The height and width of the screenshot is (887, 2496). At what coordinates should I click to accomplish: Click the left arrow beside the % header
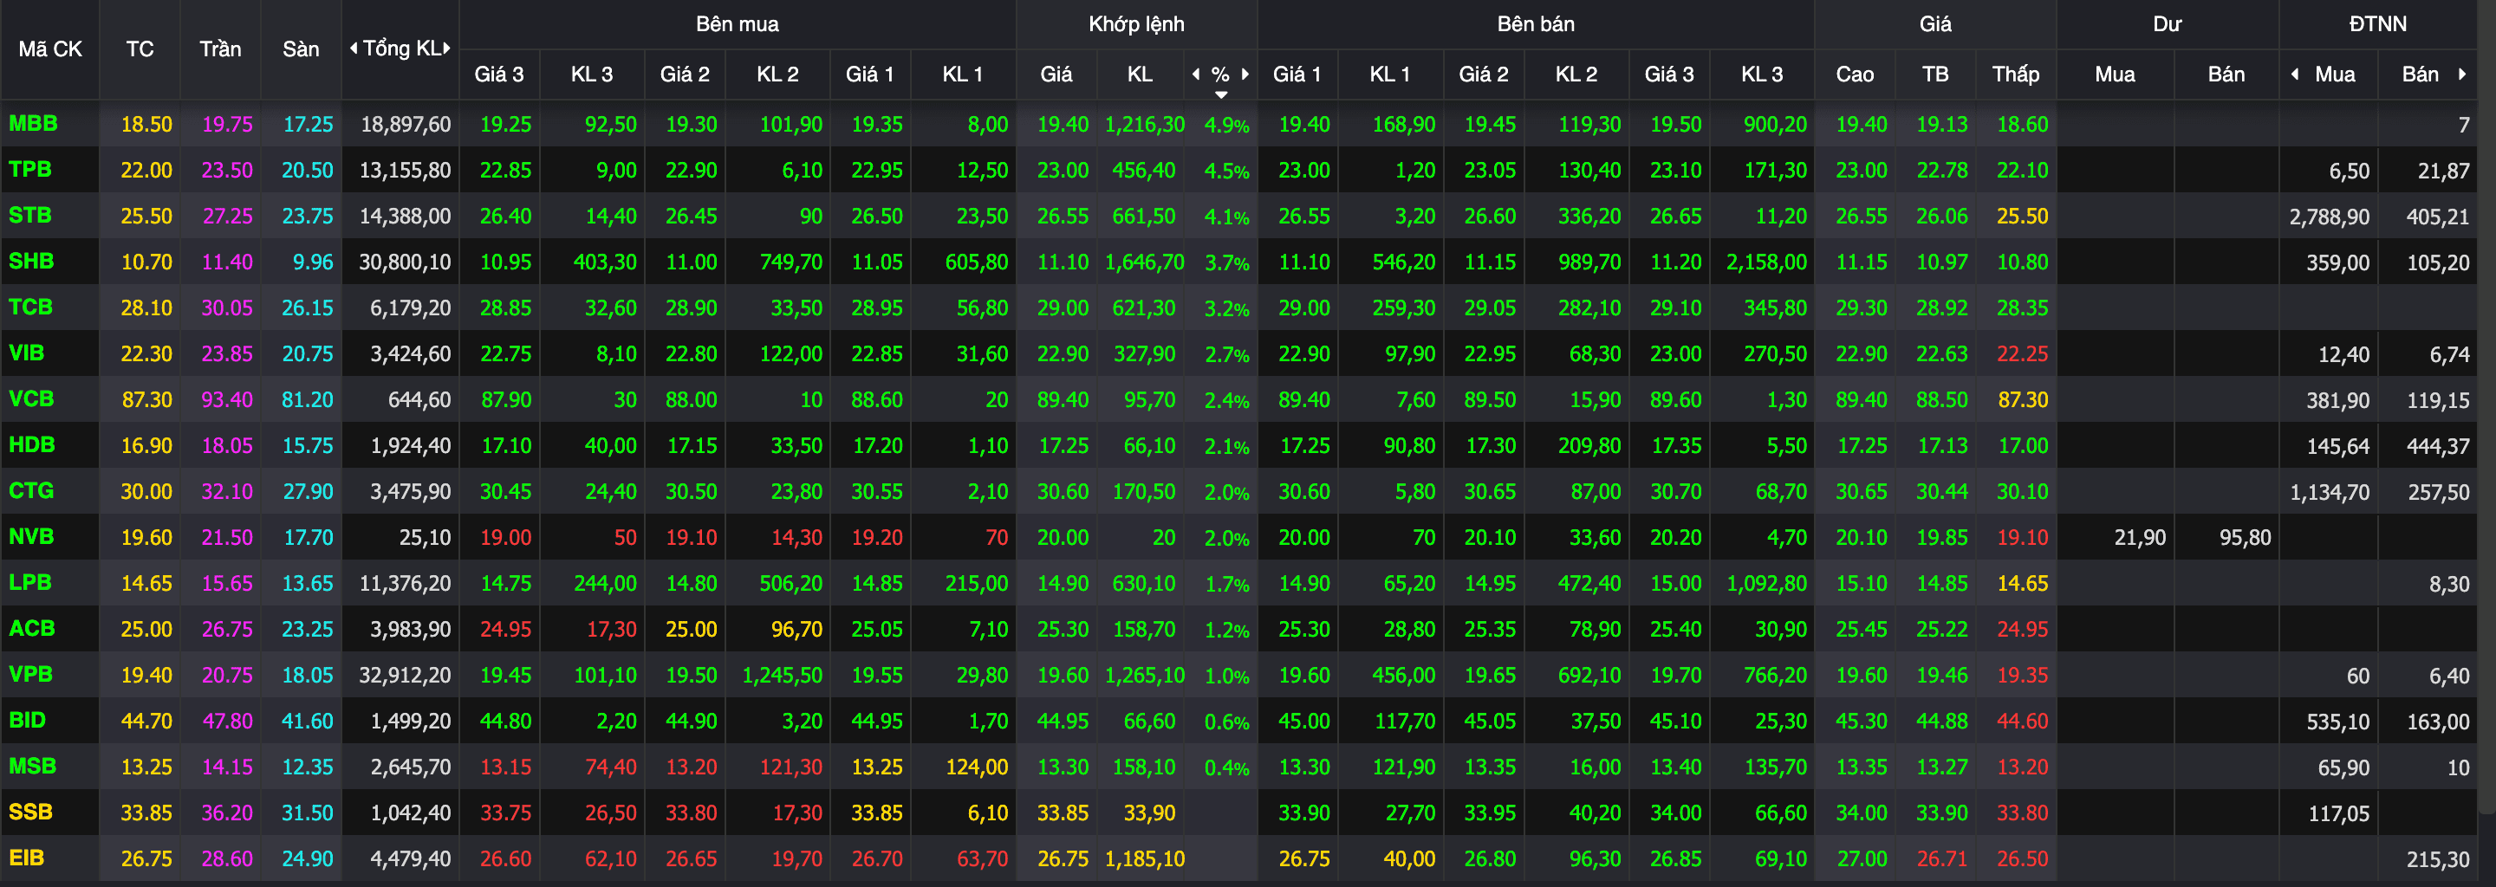[x=1196, y=74]
